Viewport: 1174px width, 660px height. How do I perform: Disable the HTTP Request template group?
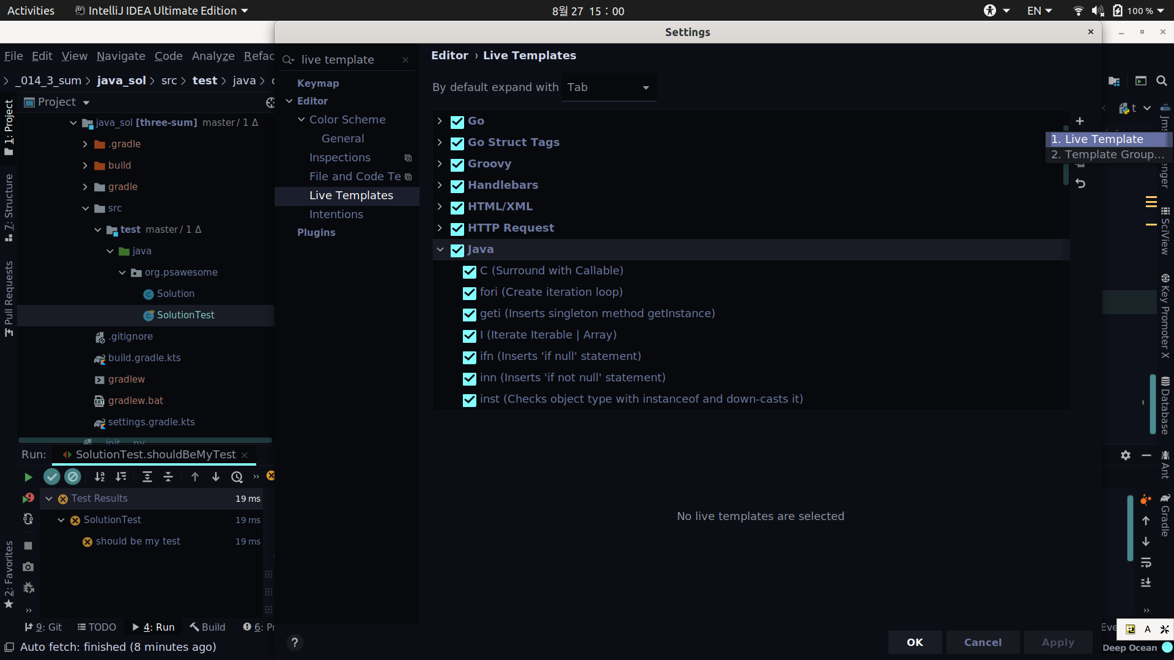(x=457, y=229)
